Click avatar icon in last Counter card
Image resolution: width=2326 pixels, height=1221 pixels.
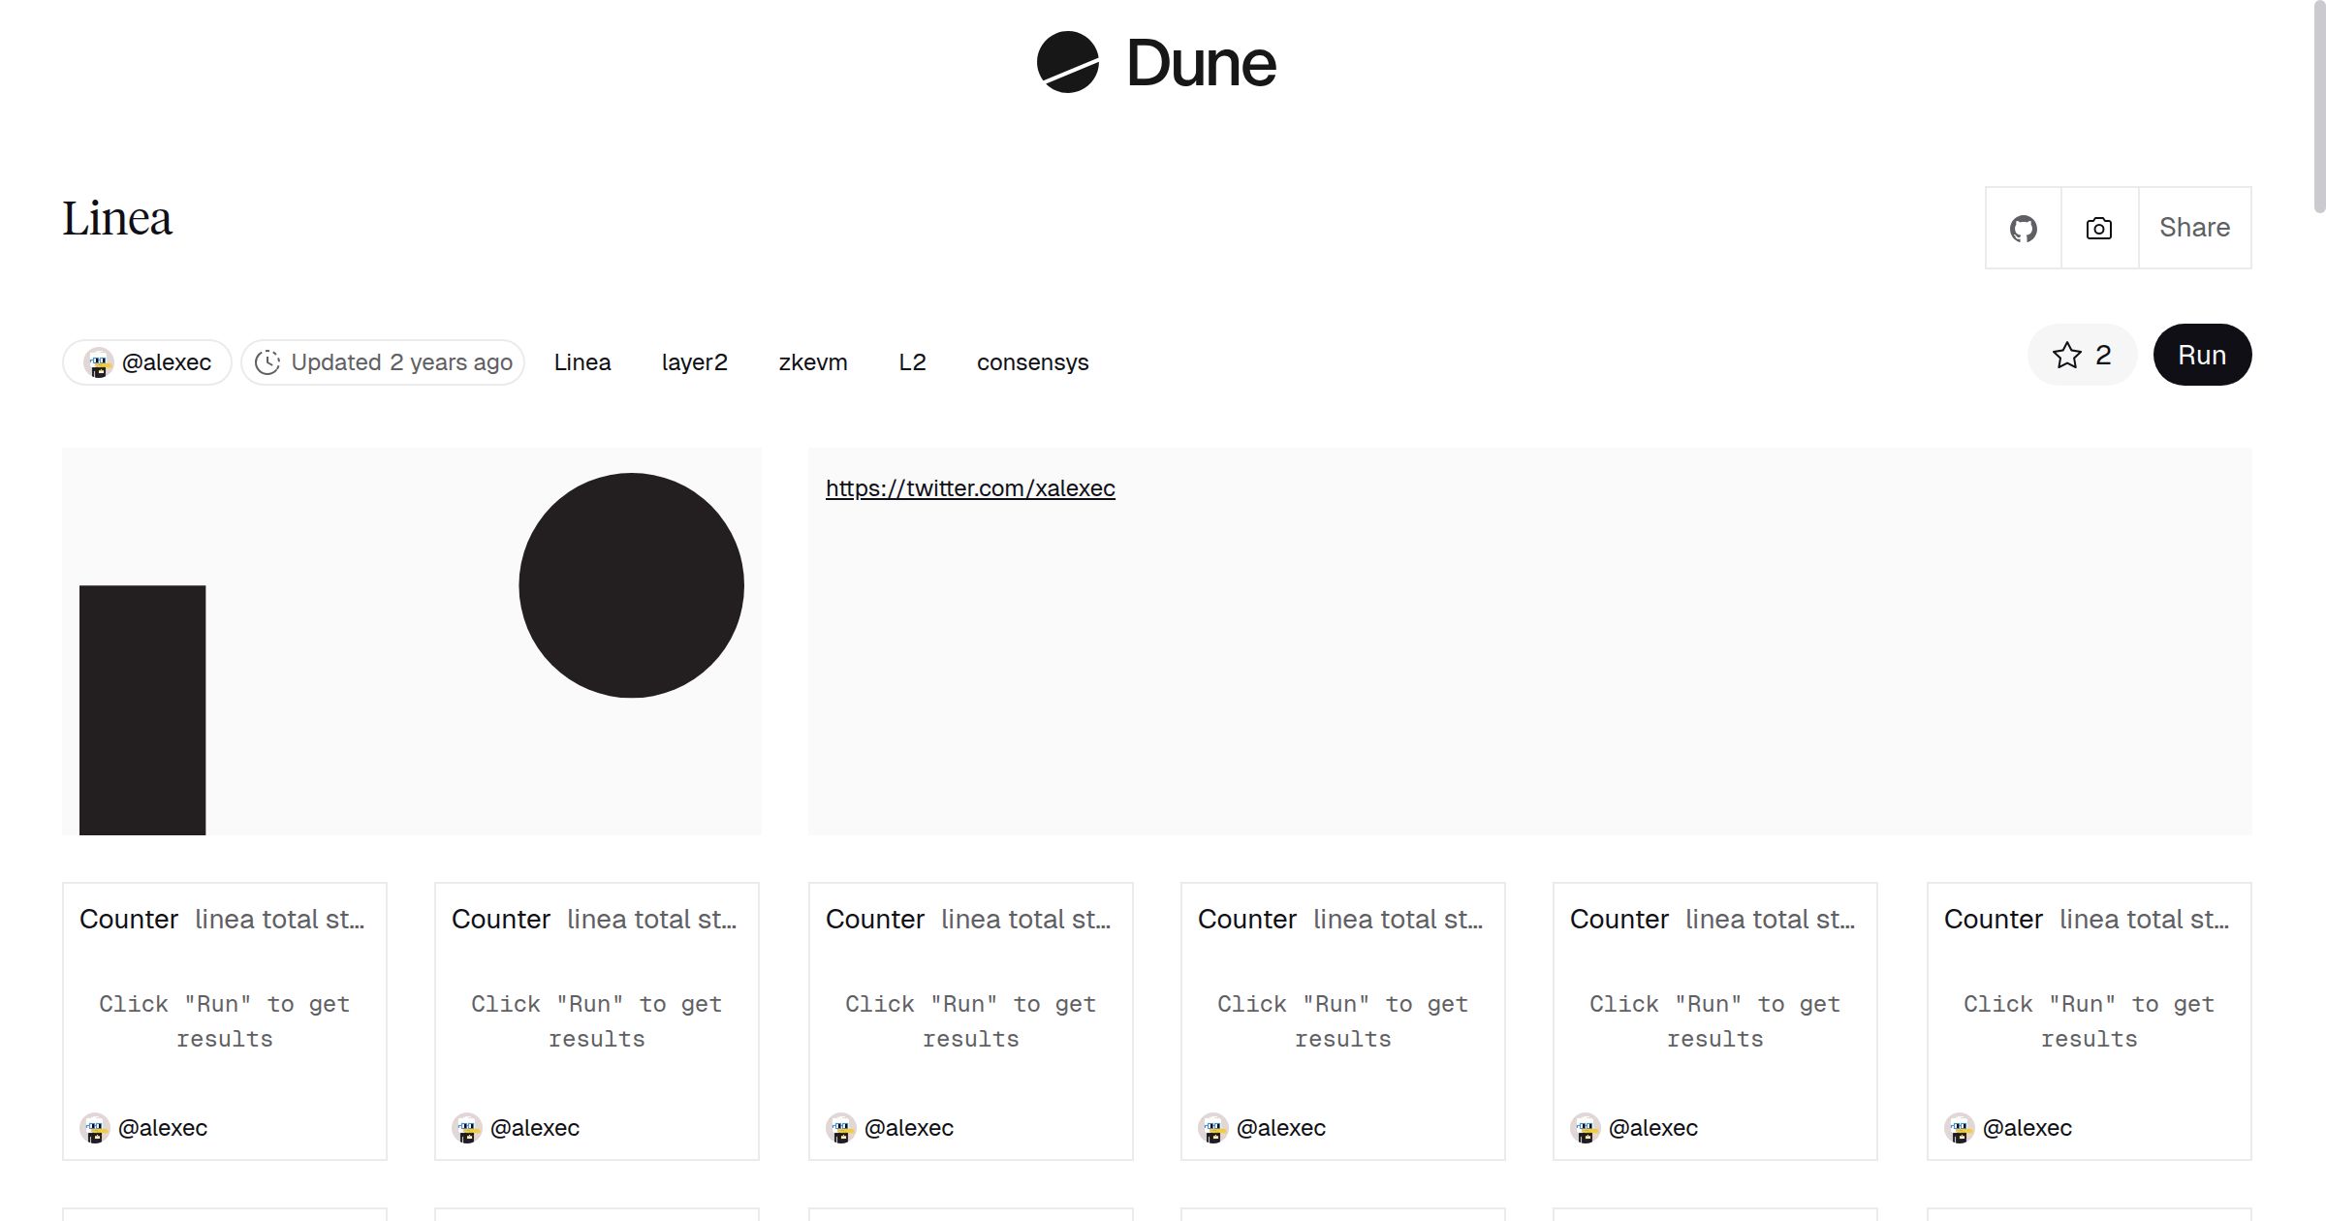coord(1959,1128)
